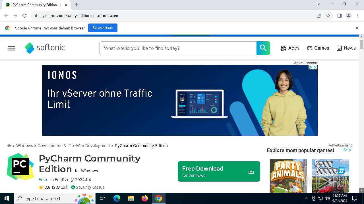364x204 pixels.
Task: Select the PyCharm Community Edition tab
Action: tap(36, 5)
